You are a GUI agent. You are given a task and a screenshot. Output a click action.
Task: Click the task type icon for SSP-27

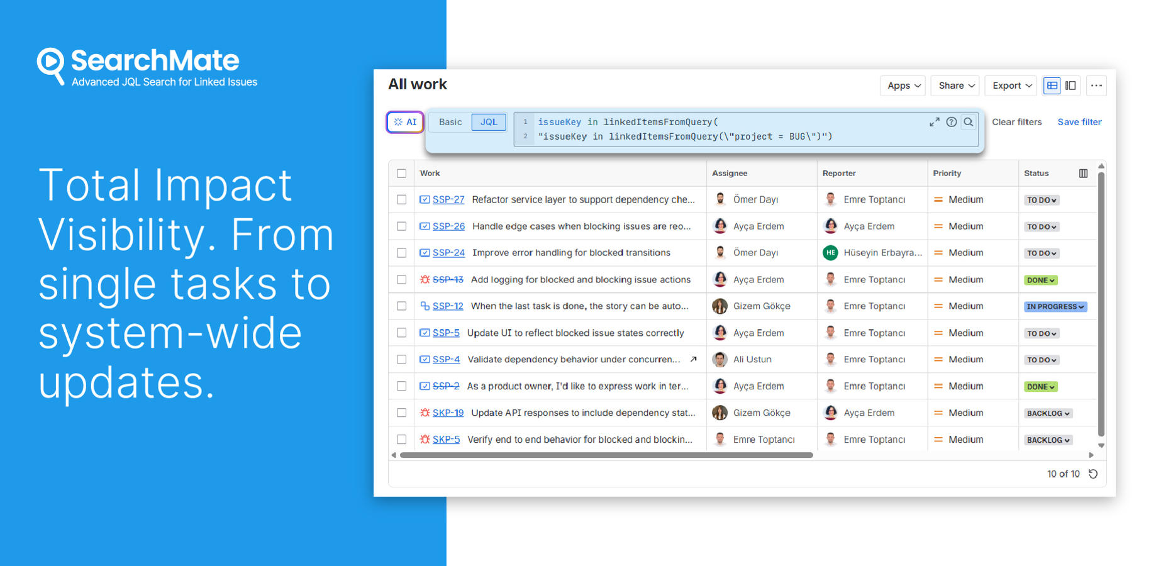pos(425,200)
